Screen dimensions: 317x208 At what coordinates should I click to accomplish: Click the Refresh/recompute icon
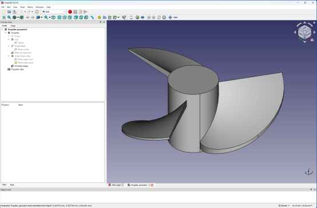pyautogui.click(x=37, y=11)
